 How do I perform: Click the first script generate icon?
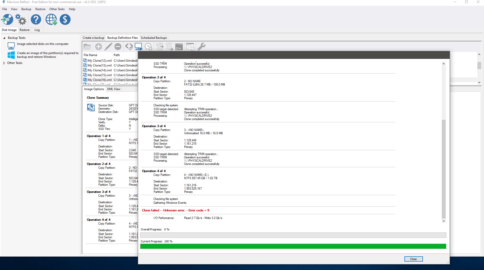[x=160, y=47]
